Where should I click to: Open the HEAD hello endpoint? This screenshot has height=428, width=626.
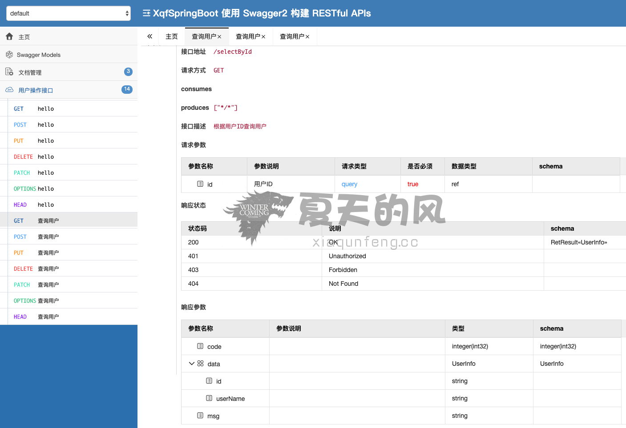69,204
